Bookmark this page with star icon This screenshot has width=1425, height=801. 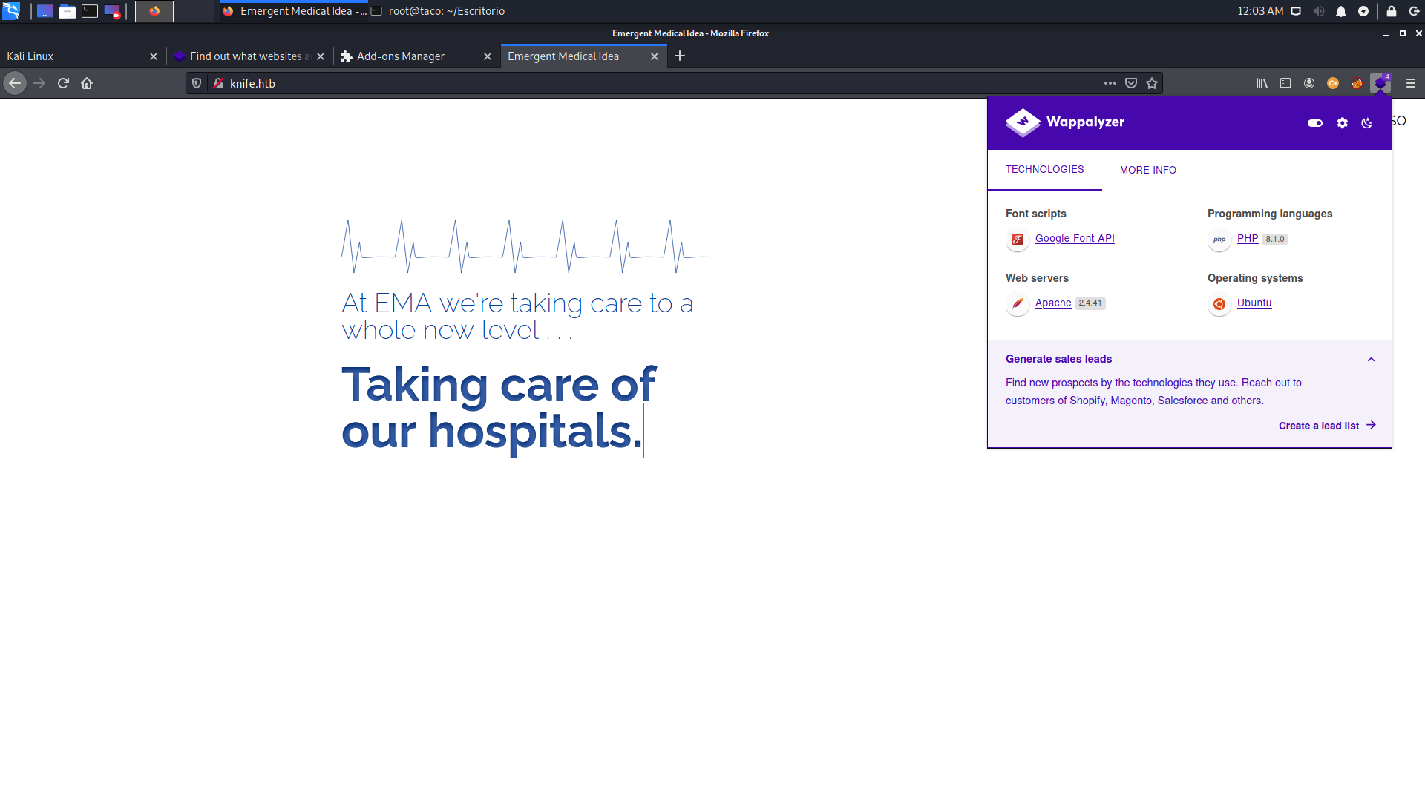click(1151, 83)
